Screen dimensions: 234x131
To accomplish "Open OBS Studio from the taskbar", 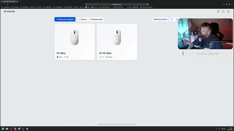I will (11, 129).
